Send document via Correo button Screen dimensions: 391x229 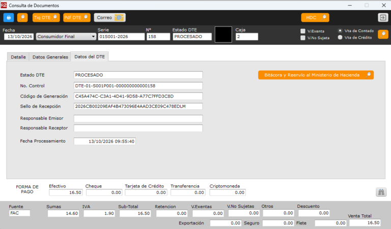(x=110, y=18)
